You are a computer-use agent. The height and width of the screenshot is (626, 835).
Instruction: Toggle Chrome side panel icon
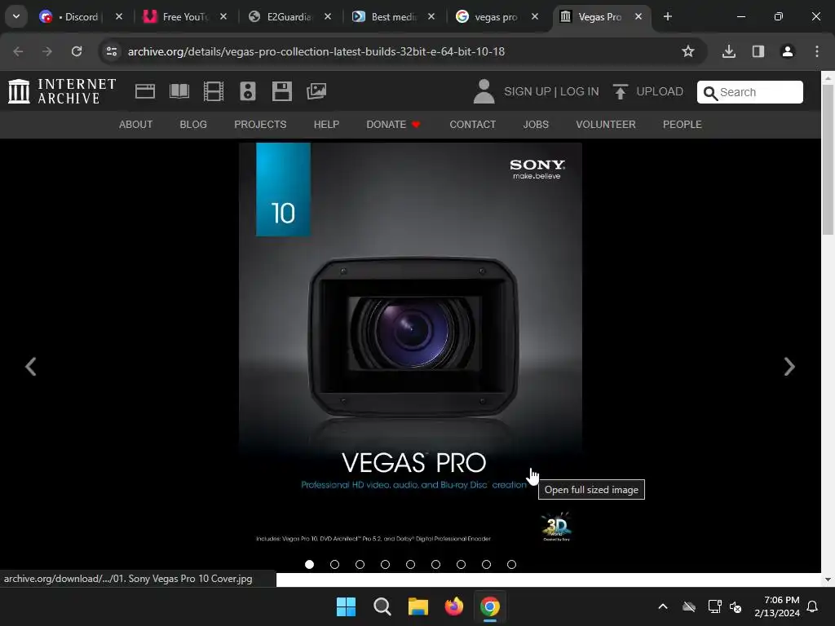point(758,51)
